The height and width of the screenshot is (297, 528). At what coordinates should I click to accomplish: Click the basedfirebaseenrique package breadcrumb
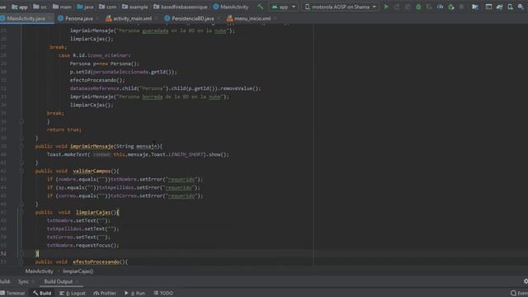181,7
